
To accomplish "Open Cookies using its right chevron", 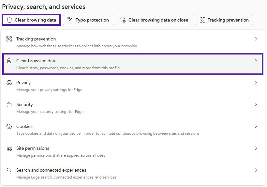I will pos(256,126).
